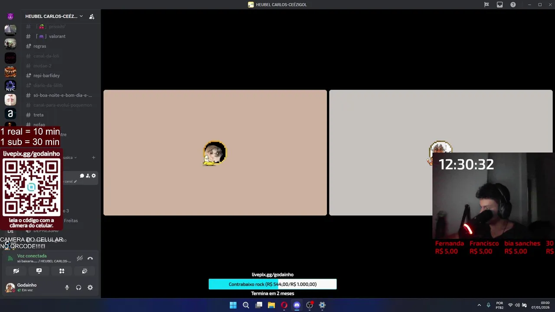Open the repi-barfidey channel

pyautogui.click(x=46, y=76)
